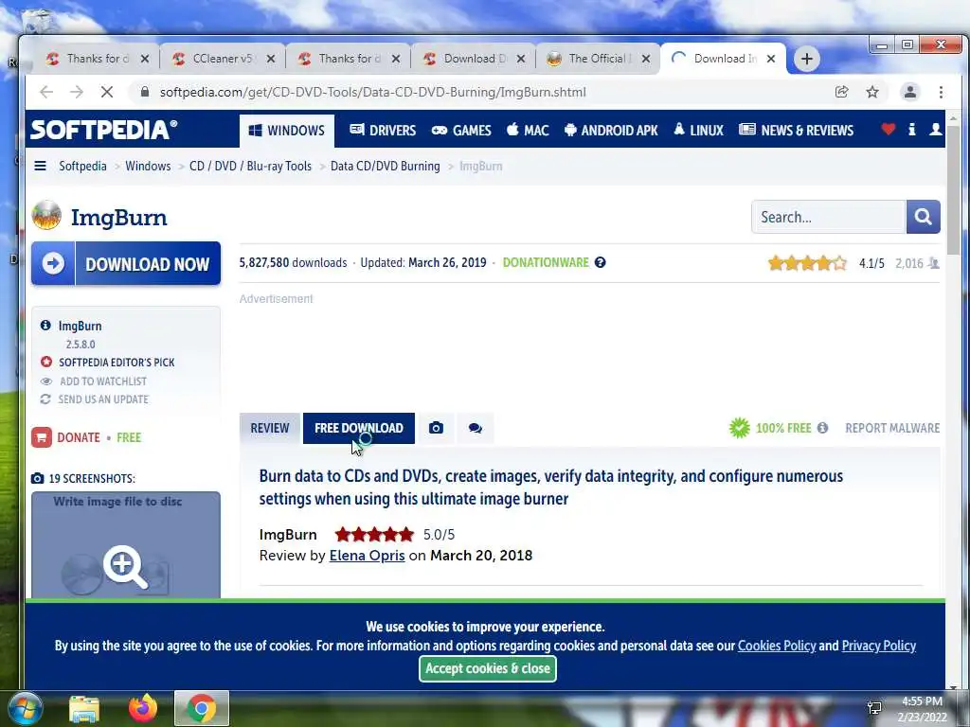
Task: Stop page loading with X button
Action: [x=106, y=92]
